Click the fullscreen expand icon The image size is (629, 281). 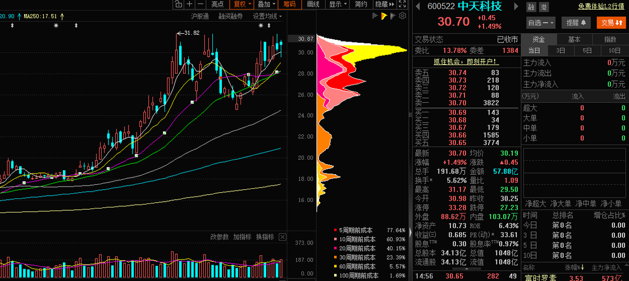pyautogui.click(x=403, y=4)
